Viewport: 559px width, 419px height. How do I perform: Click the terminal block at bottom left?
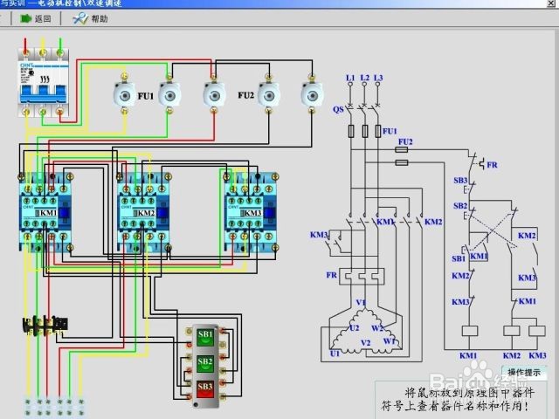[54, 407]
